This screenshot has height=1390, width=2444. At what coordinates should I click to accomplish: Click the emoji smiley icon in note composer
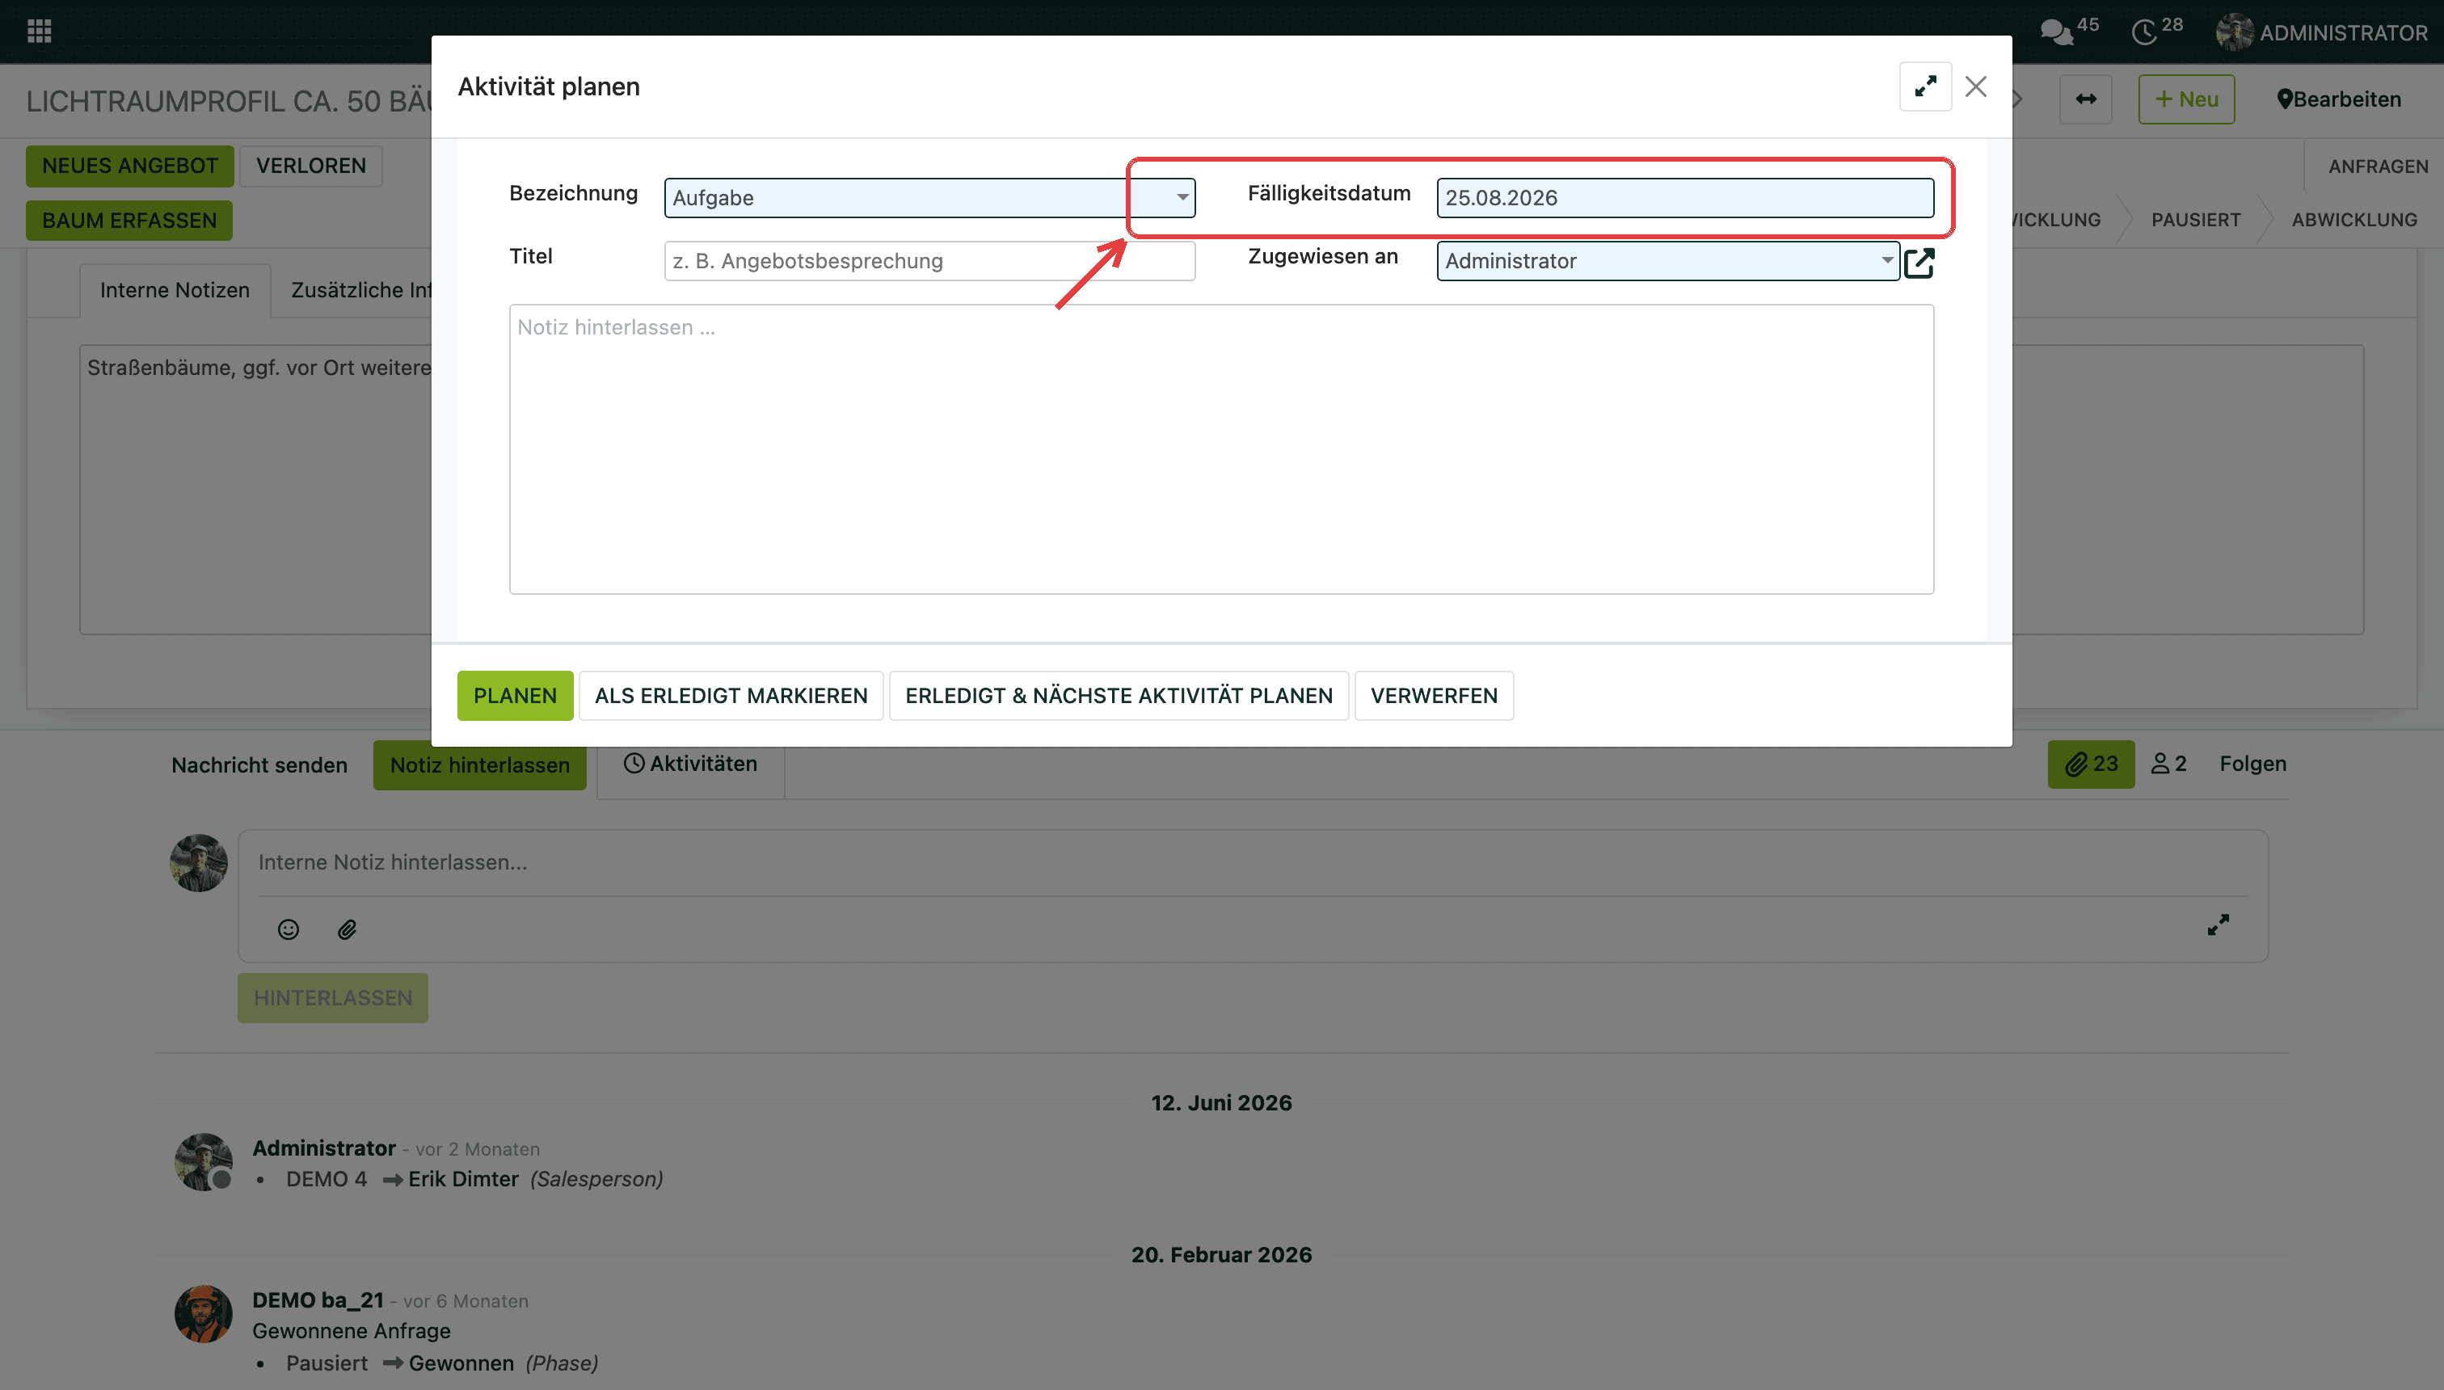pyautogui.click(x=289, y=929)
